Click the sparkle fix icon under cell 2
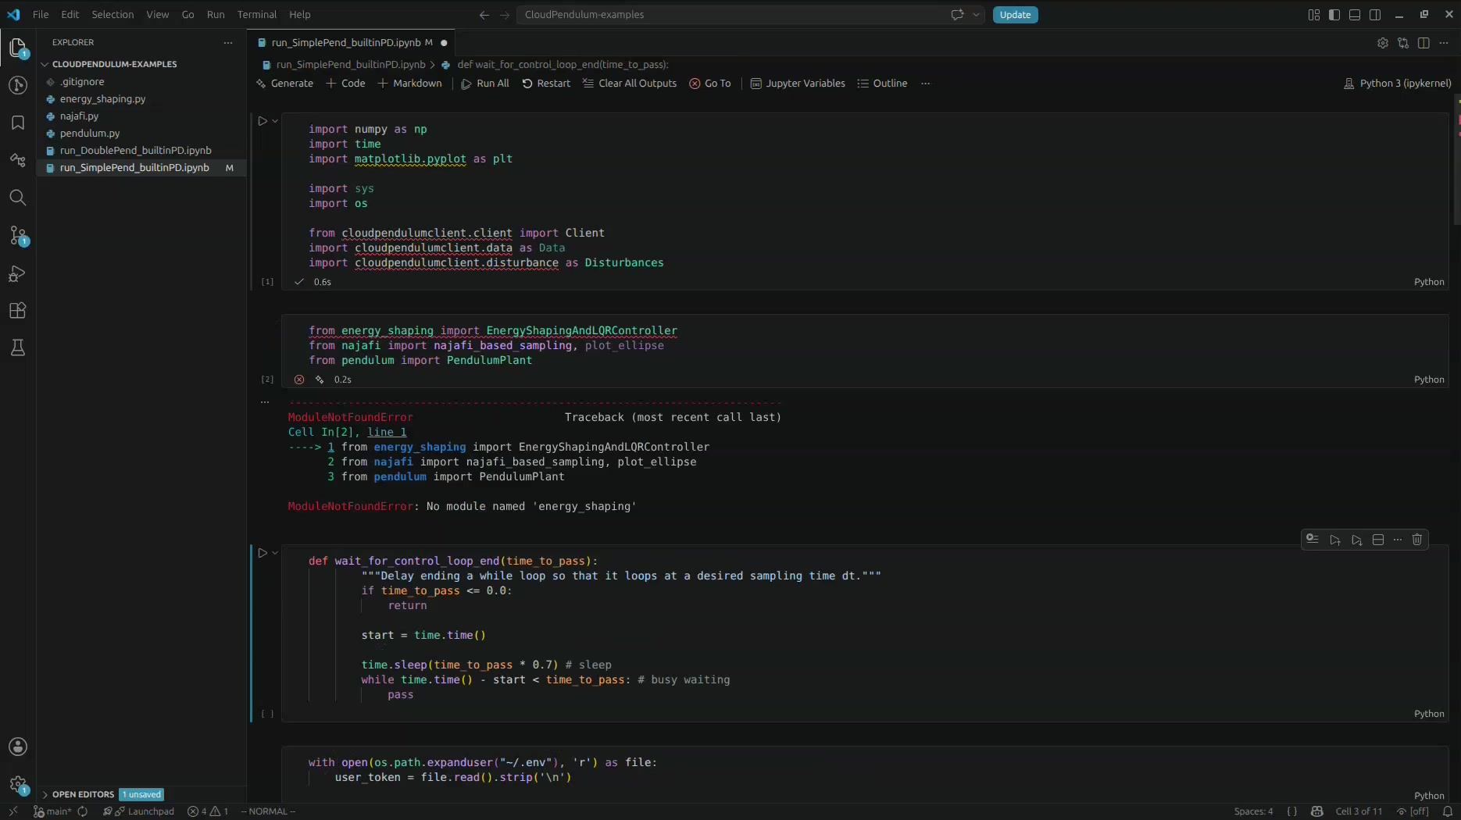1461x820 pixels. click(x=320, y=380)
